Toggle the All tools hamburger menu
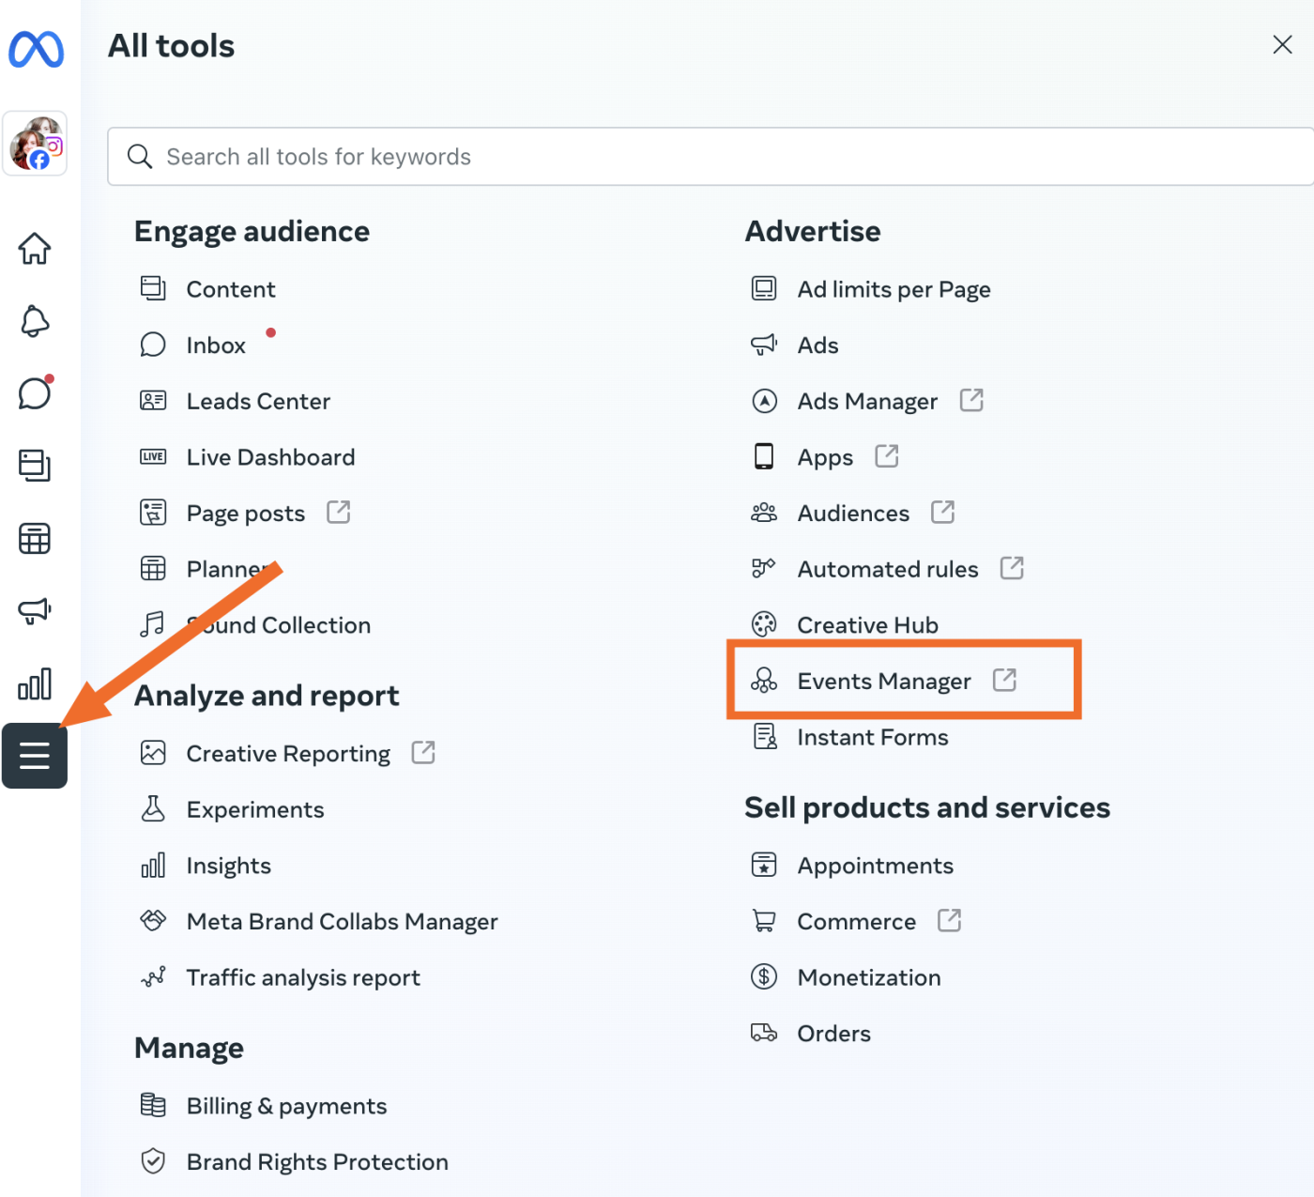Viewport: 1314px width, 1197px height. coord(35,756)
